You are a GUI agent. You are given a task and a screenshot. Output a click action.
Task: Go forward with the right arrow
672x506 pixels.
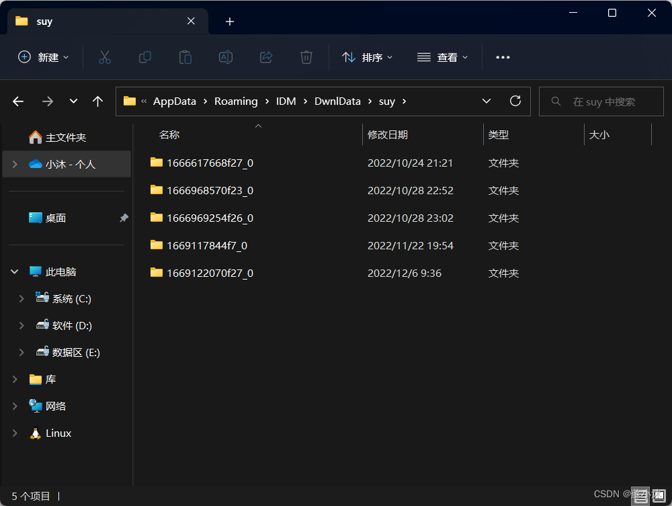coord(48,101)
